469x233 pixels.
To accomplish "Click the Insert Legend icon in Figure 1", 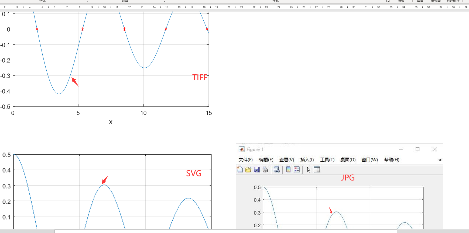I will point(297,169).
